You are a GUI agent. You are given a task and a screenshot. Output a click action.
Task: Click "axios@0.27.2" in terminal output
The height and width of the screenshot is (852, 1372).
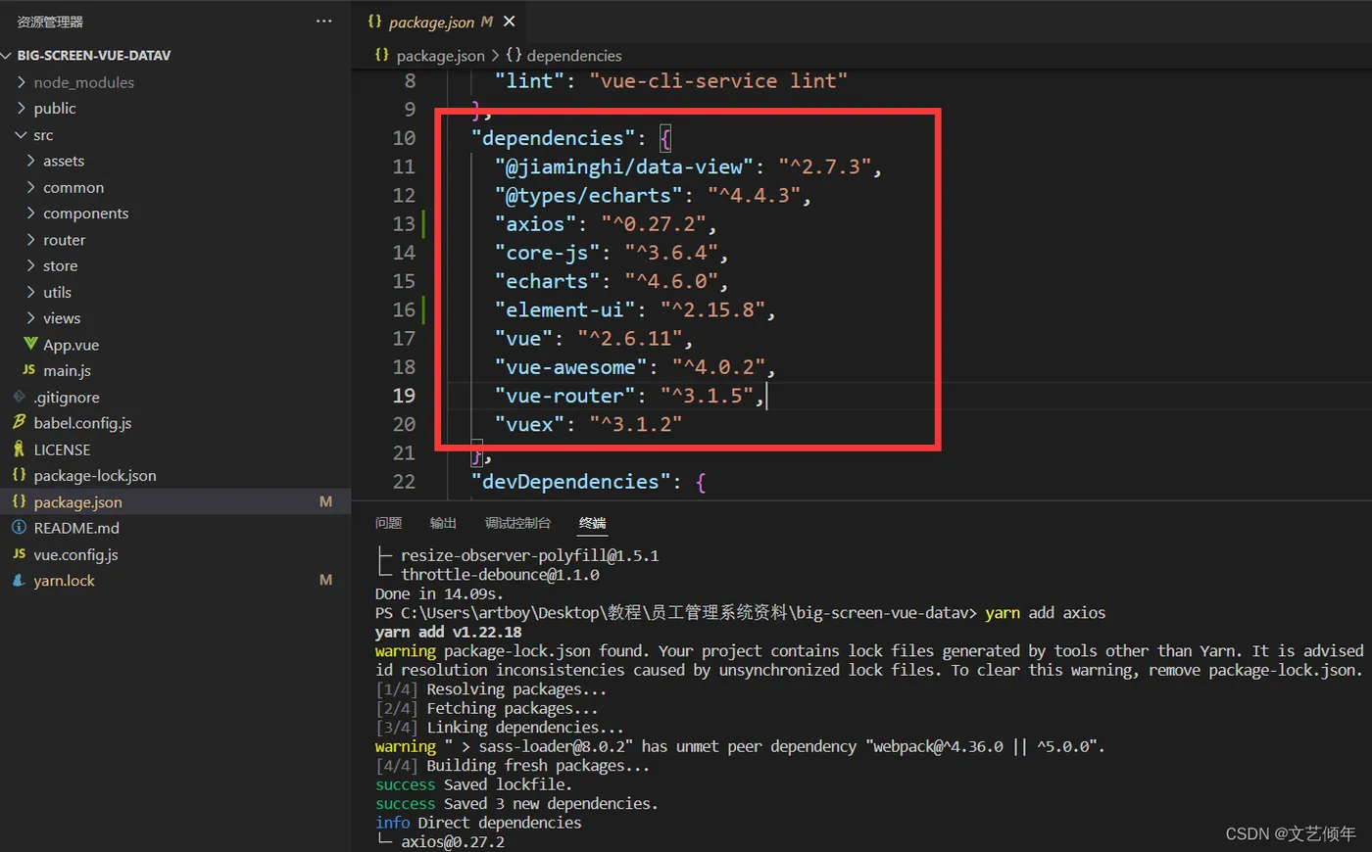(453, 842)
